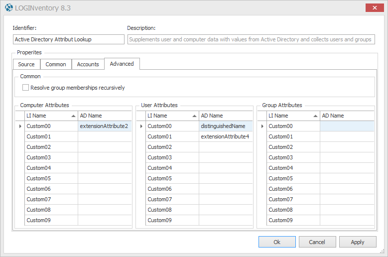The height and width of the screenshot is (257, 388).
Task: Apply changes with the Apply button
Action: click(x=357, y=242)
